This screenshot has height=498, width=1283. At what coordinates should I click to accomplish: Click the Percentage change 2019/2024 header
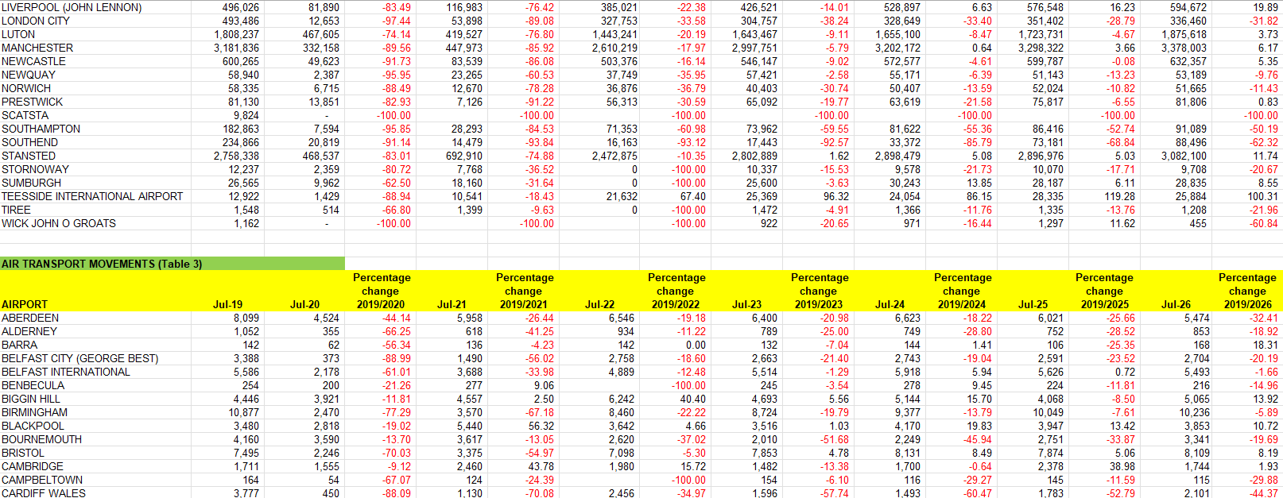tap(963, 291)
